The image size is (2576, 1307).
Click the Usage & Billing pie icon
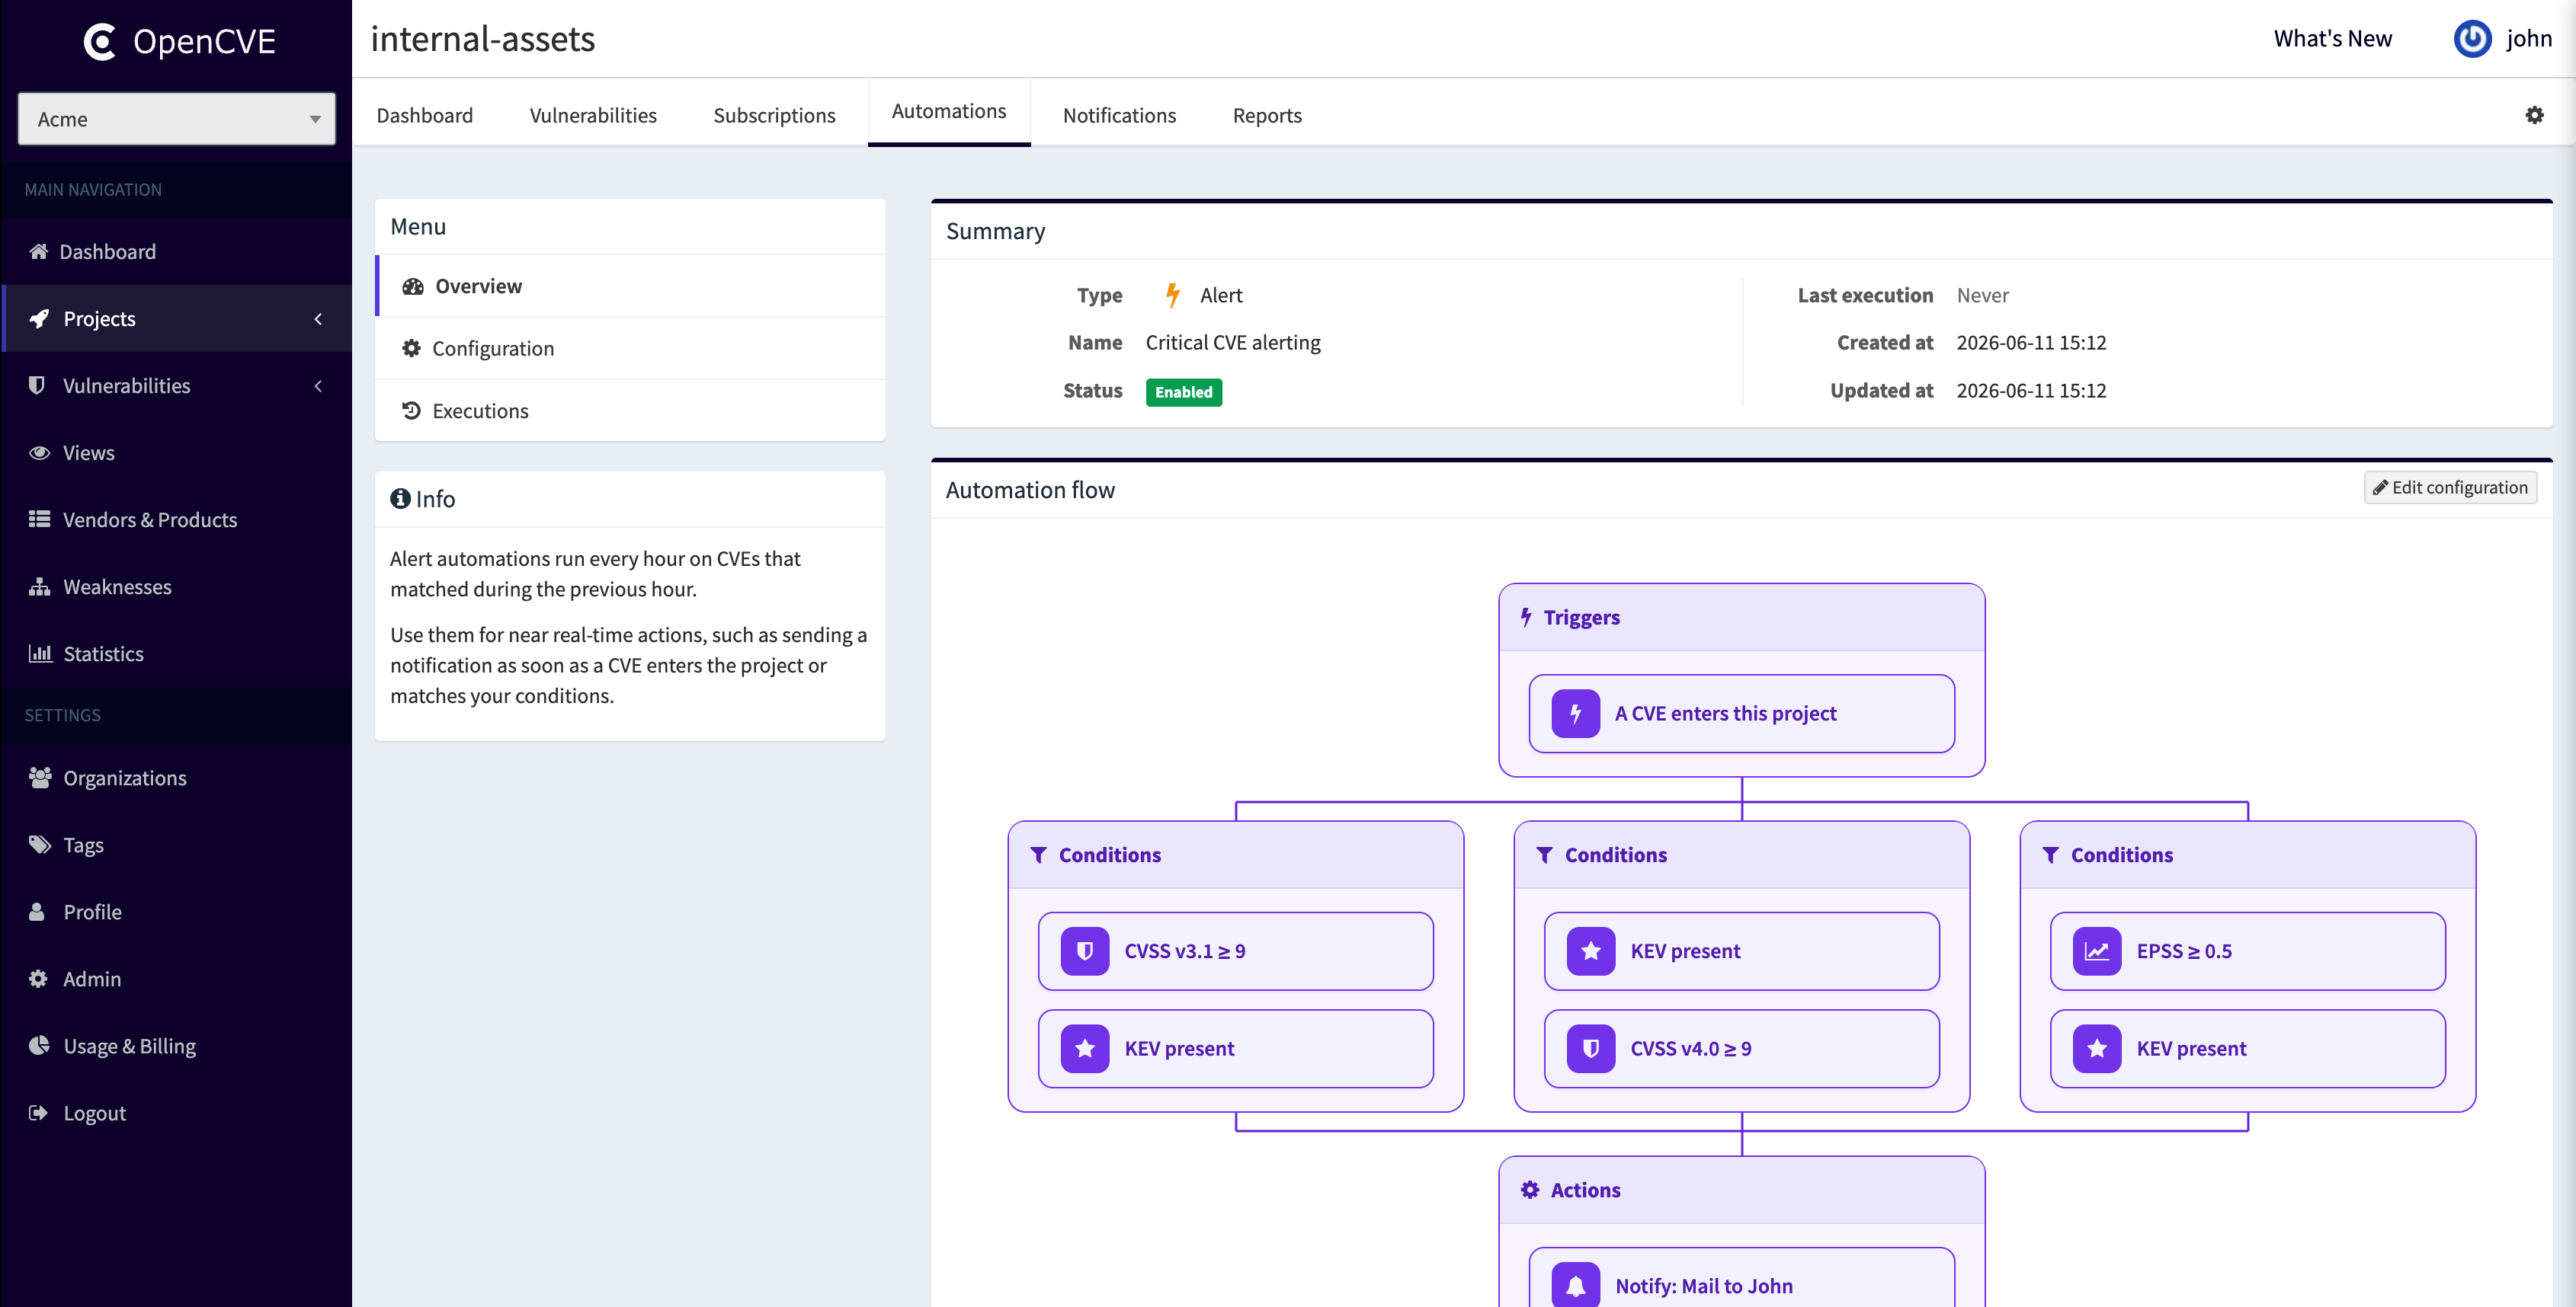(39, 1045)
